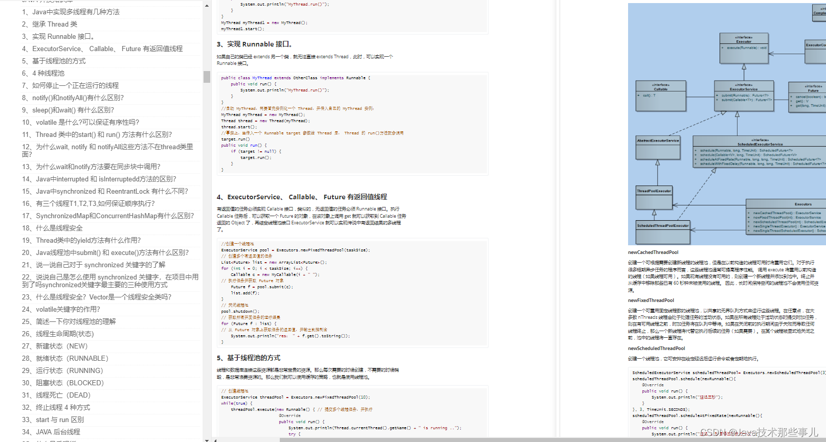
Task: Click code line 'public class MyThread extends OtherClass implements Runnable'
Action: (296, 78)
